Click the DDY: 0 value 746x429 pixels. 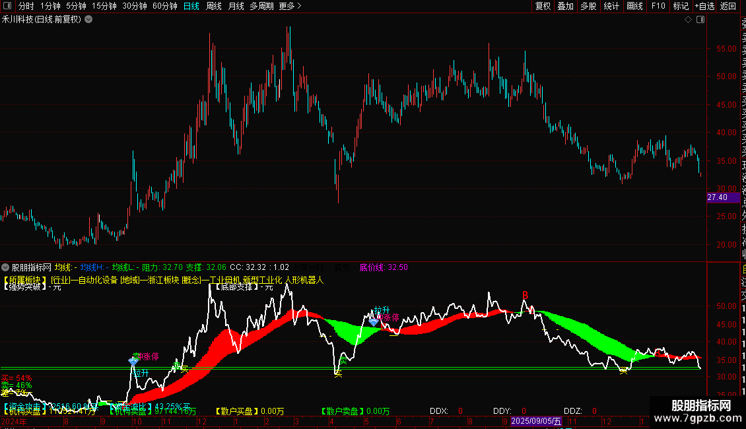pyautogui.click(x=510, y=411)
